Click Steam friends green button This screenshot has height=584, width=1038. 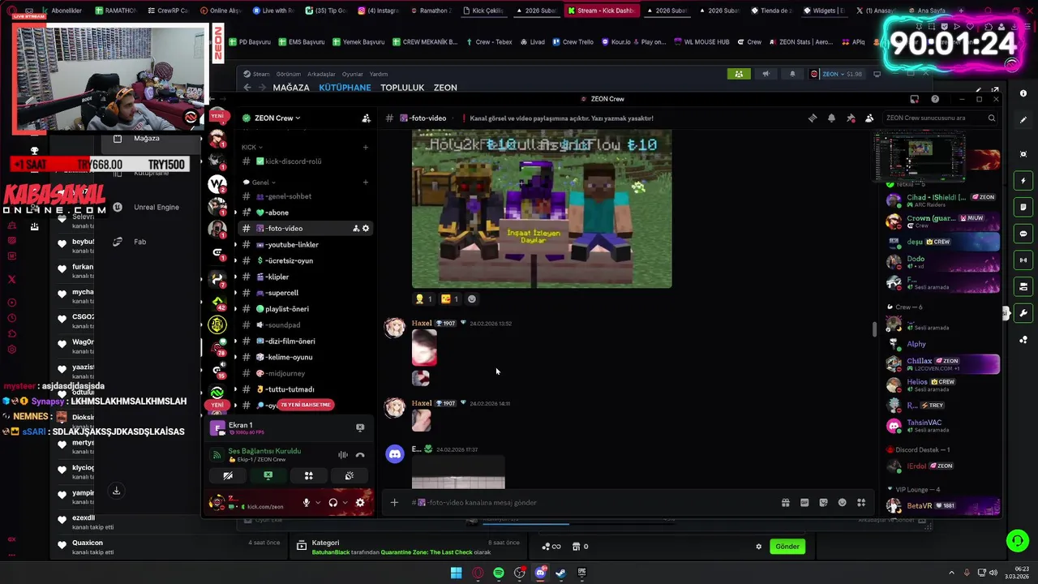pyautogui.click(x=739, y=74)
